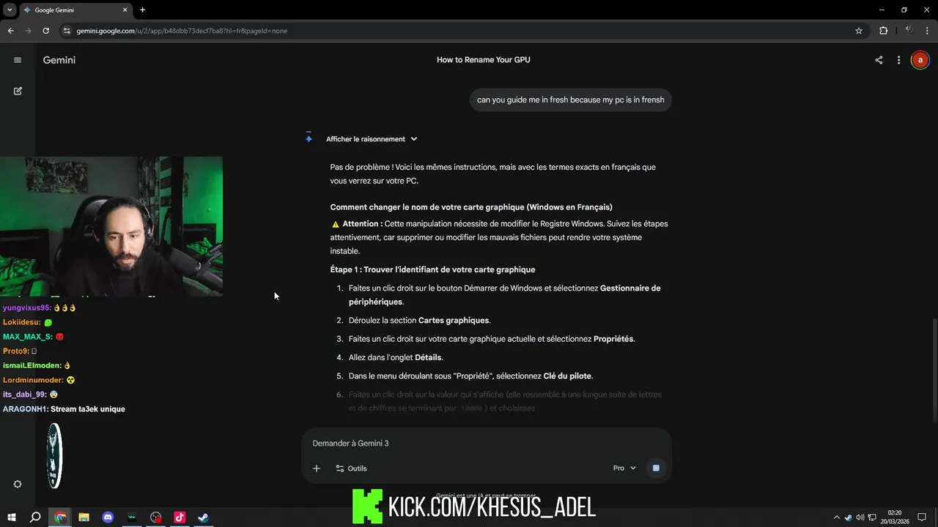Open the Windows Start menu
938x527 pixels.
[12, 517]
